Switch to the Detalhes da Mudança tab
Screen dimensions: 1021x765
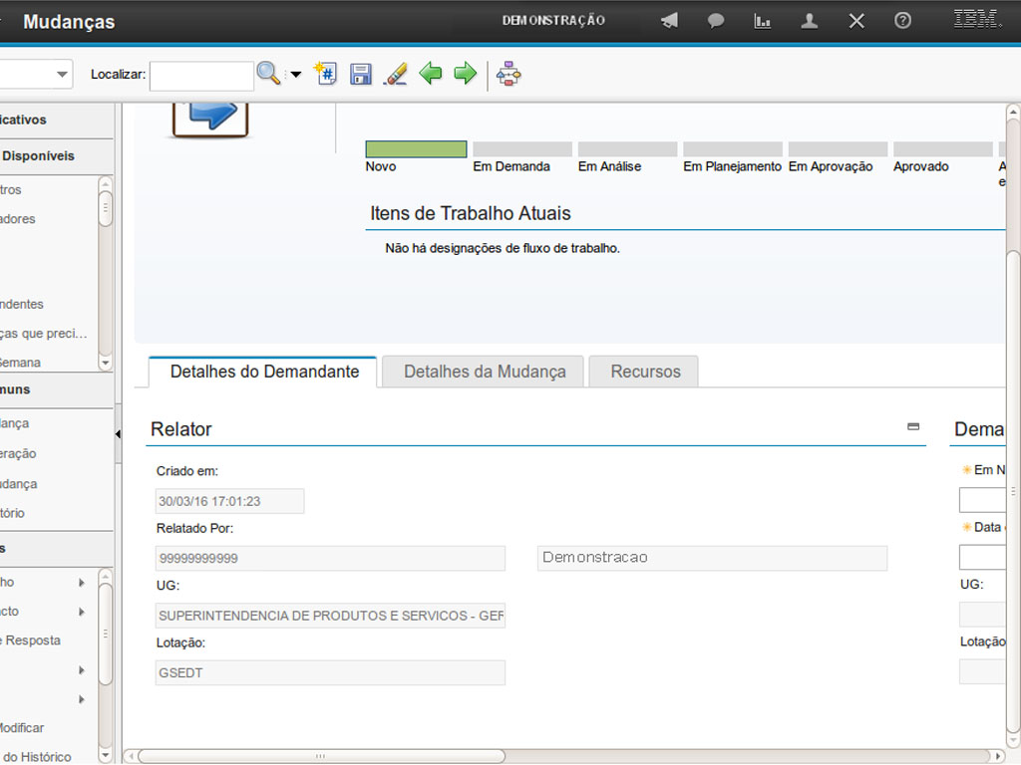pyautogui.click(x=485, y=372)
